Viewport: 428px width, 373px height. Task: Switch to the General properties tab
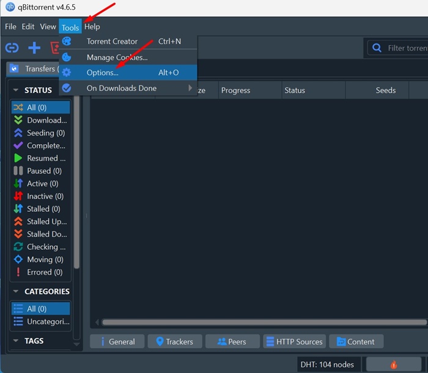[x=117, y=341]
